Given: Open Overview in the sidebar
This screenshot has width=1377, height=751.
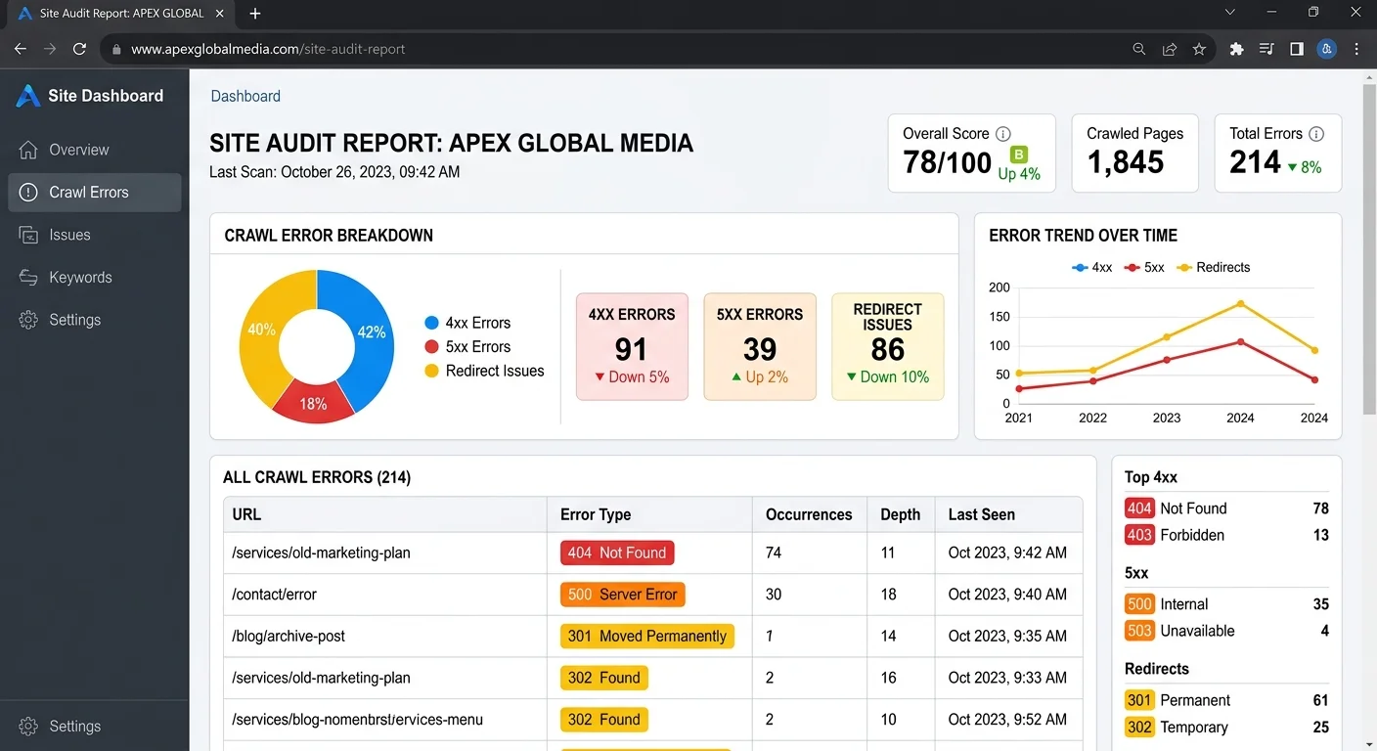Looking at the screenshot, I should (95, 150).
